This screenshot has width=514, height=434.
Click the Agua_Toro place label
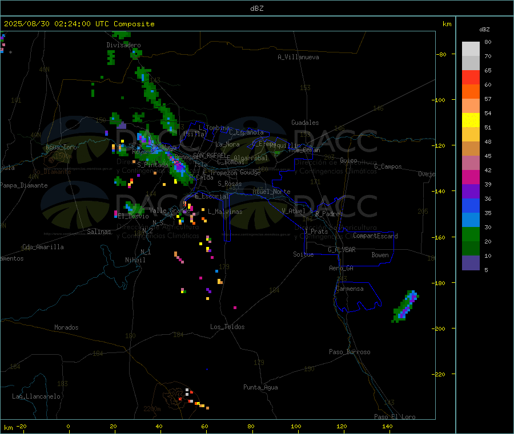click(x=61, y=147)
